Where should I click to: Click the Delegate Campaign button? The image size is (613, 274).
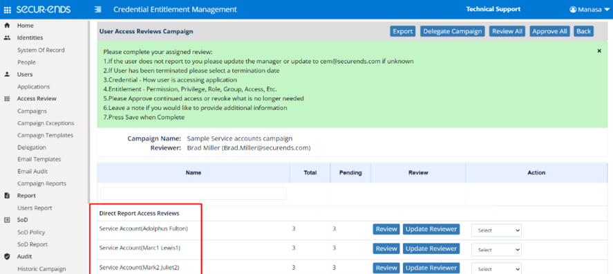click(x=453, y=31)
